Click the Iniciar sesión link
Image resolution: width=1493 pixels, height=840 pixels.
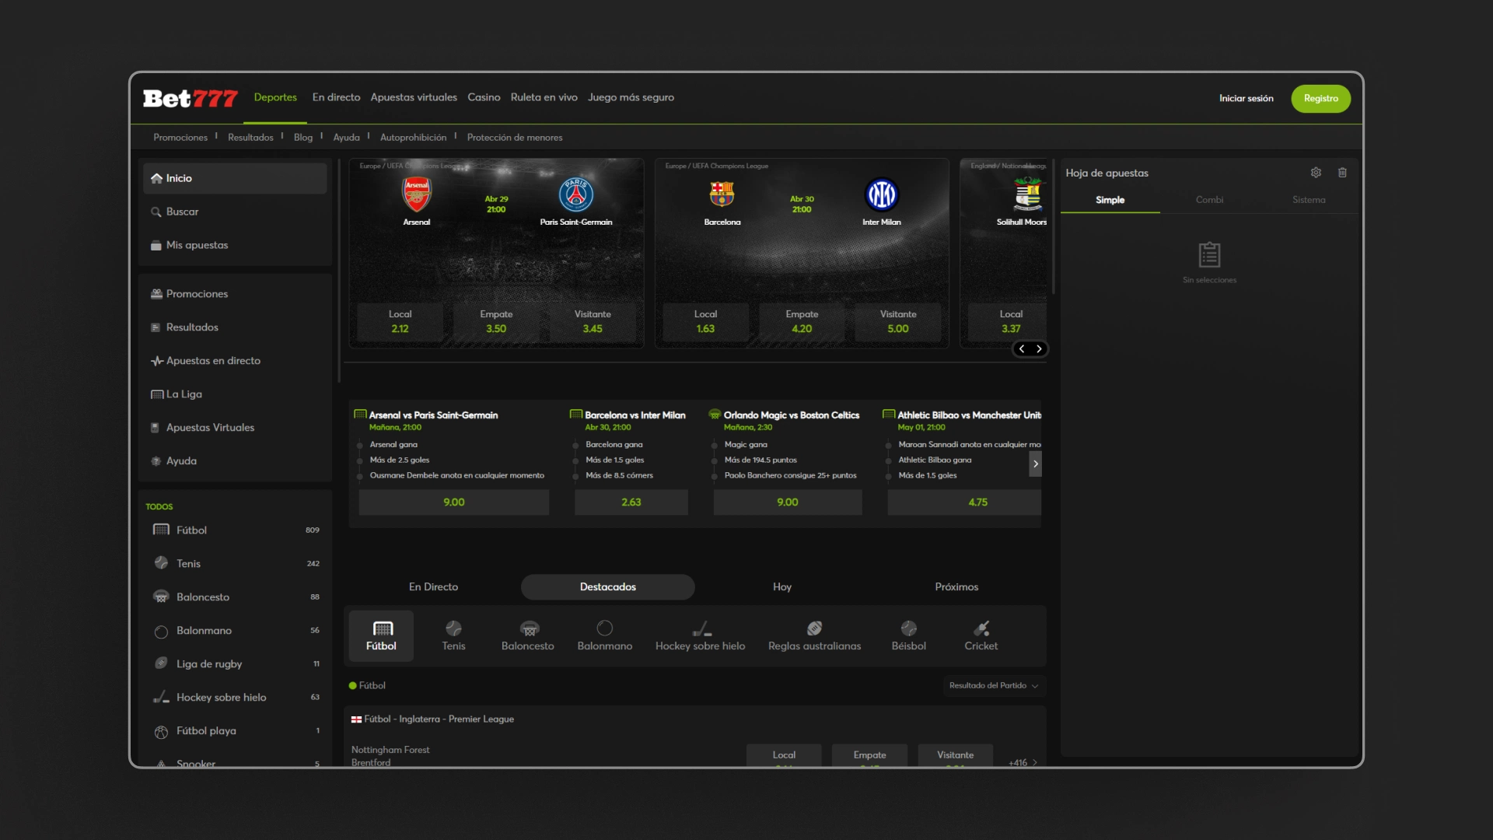[1246, 99]
